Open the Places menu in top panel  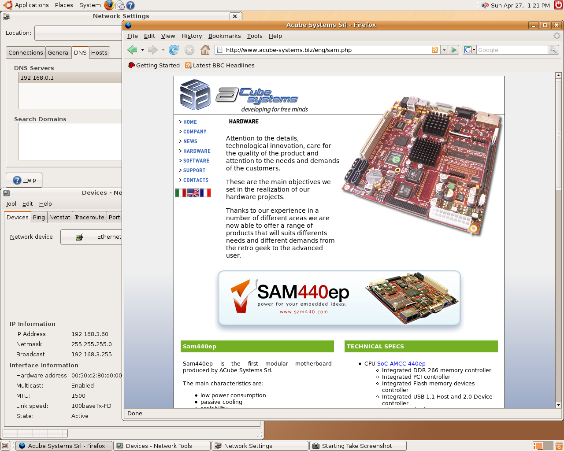pyautogui.click(x=64, y=5)
